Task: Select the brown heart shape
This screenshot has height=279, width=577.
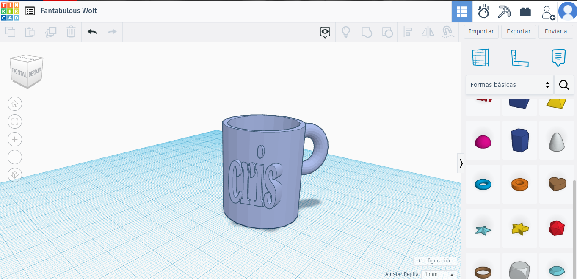Action: (x=556, y=184)
